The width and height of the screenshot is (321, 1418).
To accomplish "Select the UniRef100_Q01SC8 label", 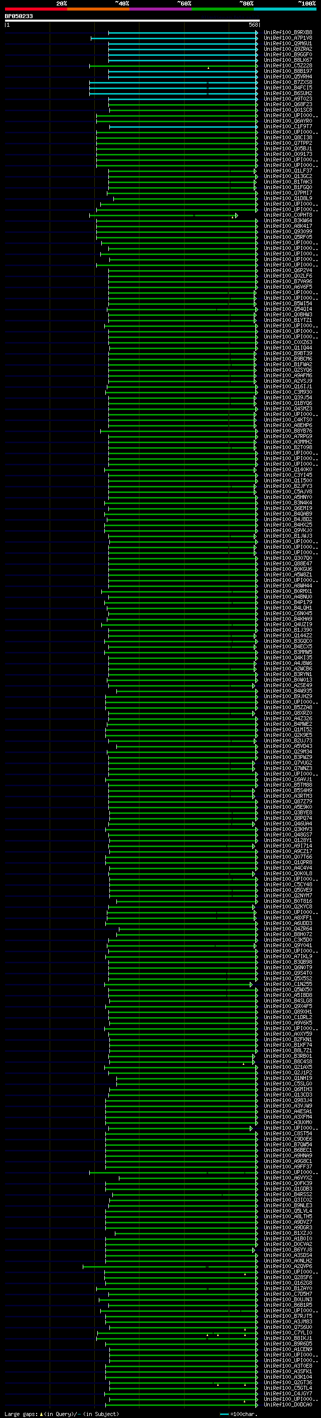I will [x=287, y=110].
